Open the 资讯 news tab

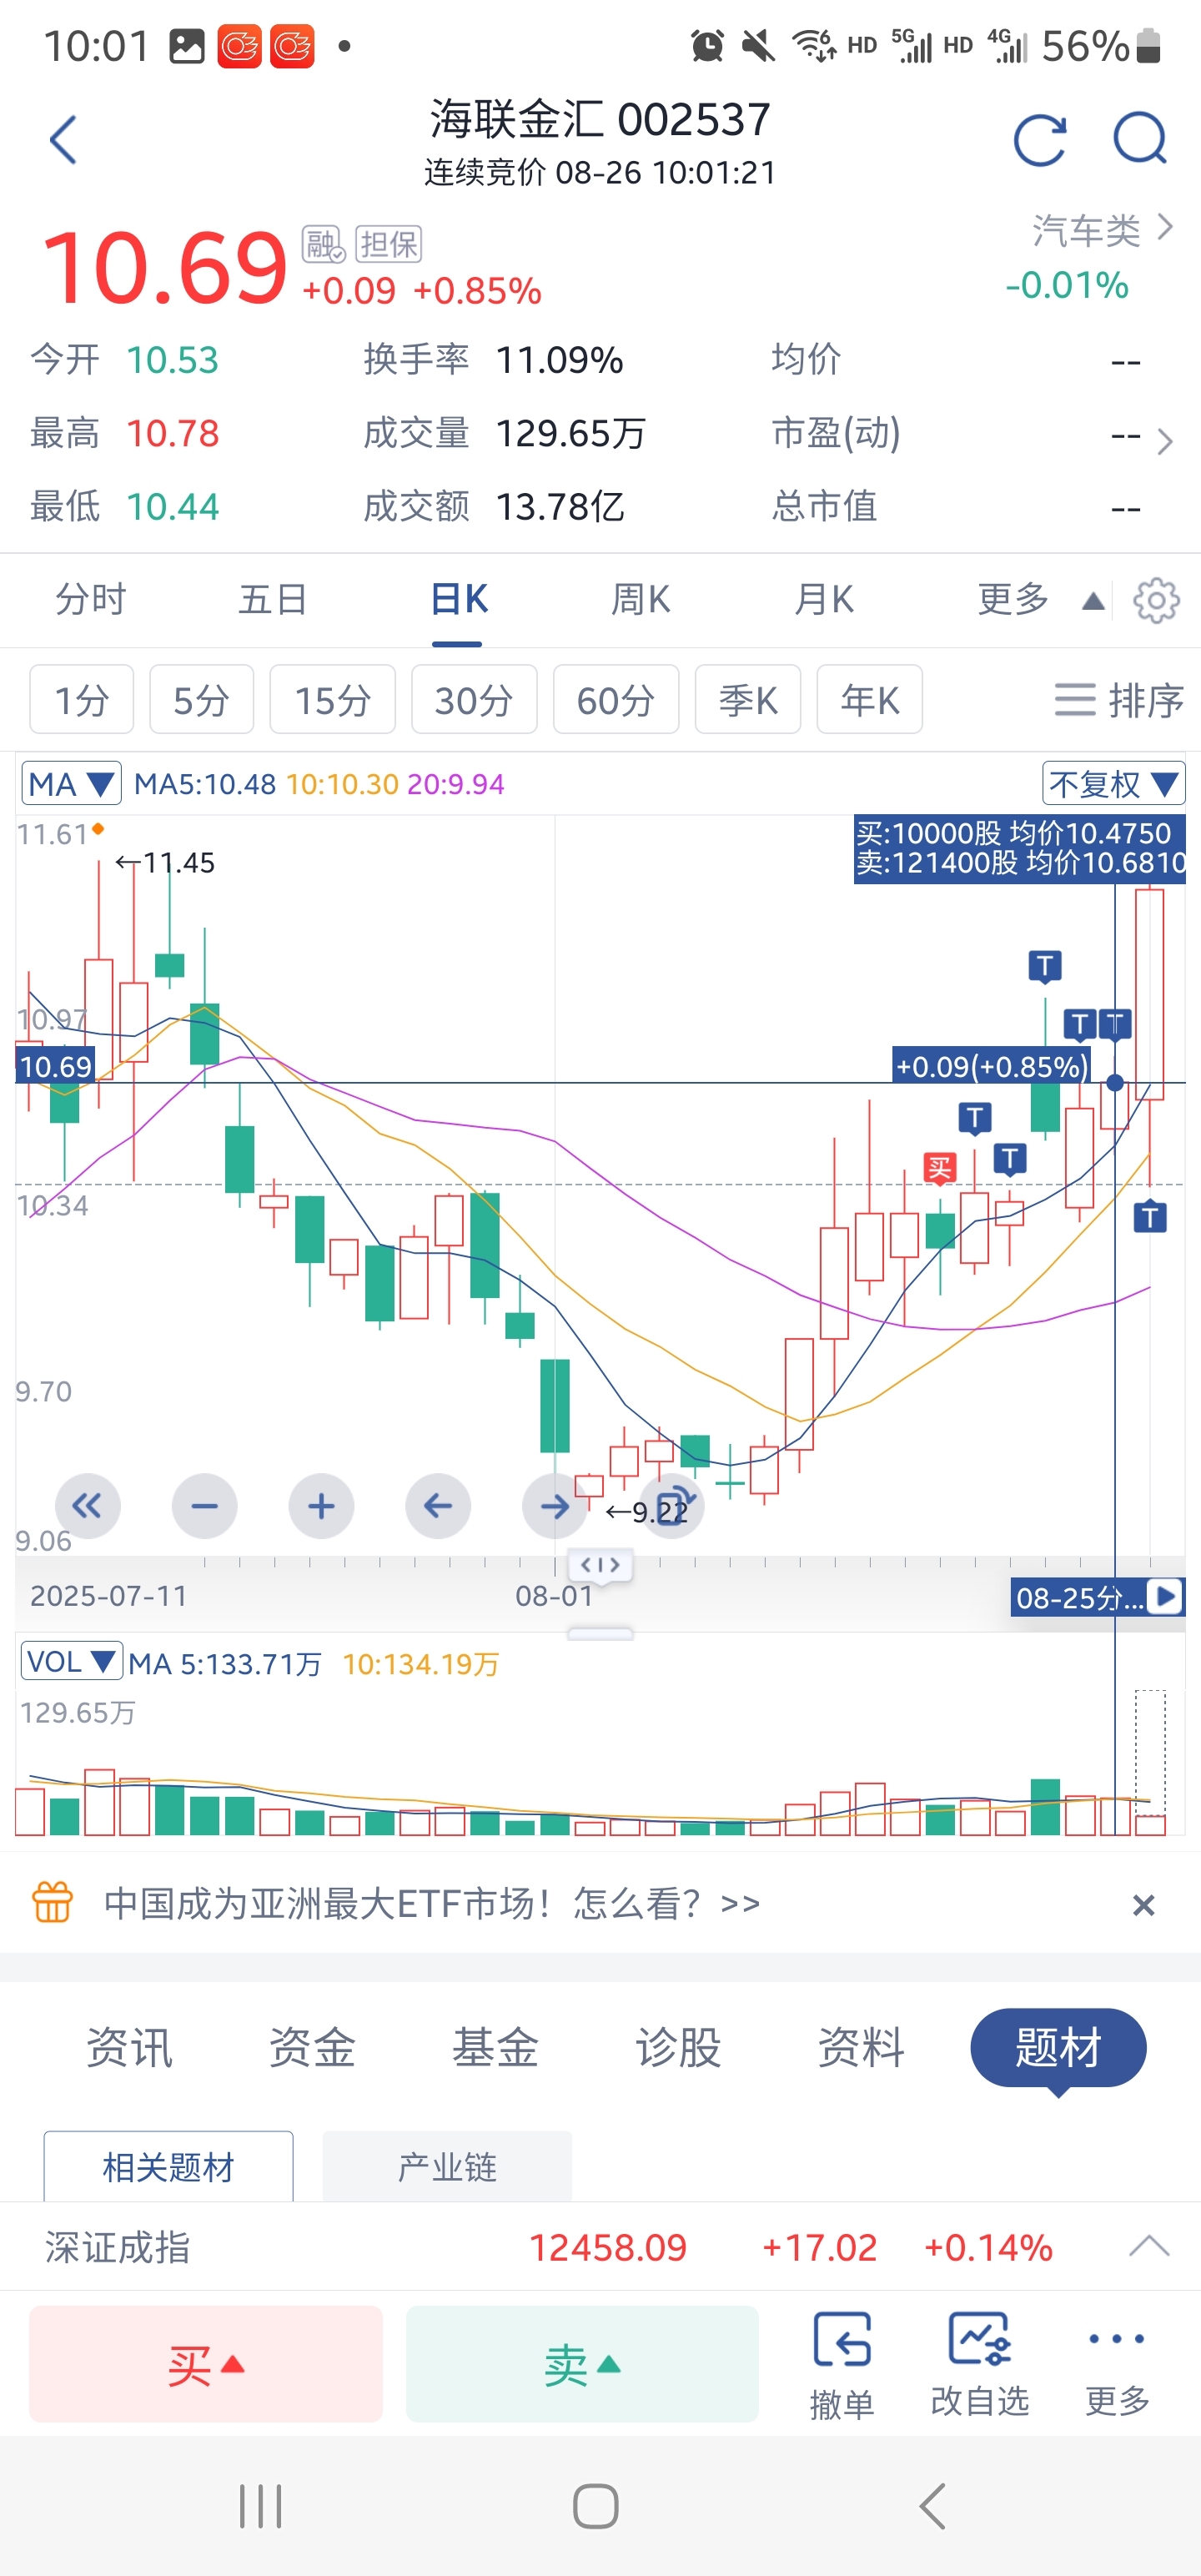[x=130, y=2047]
